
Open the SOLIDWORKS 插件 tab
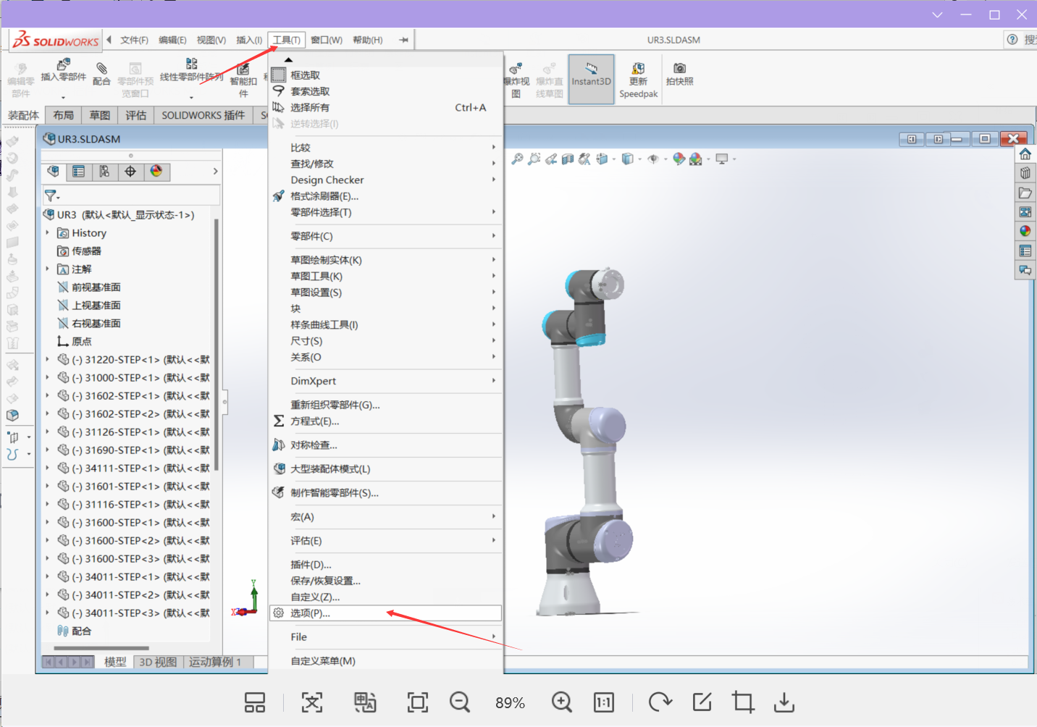coord(203,115)
